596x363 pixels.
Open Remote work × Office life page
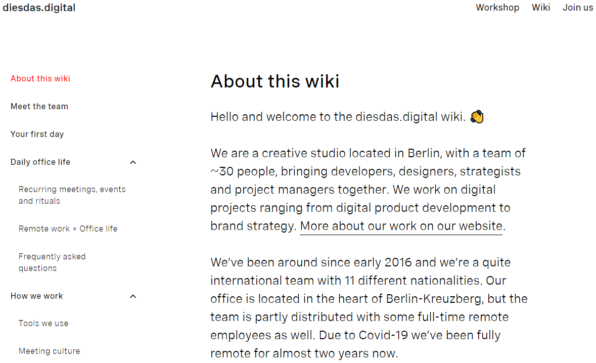pos(68,229)
